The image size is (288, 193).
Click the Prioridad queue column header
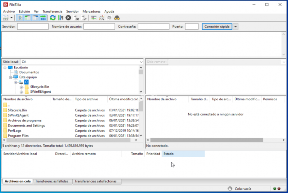coord(153,154)
